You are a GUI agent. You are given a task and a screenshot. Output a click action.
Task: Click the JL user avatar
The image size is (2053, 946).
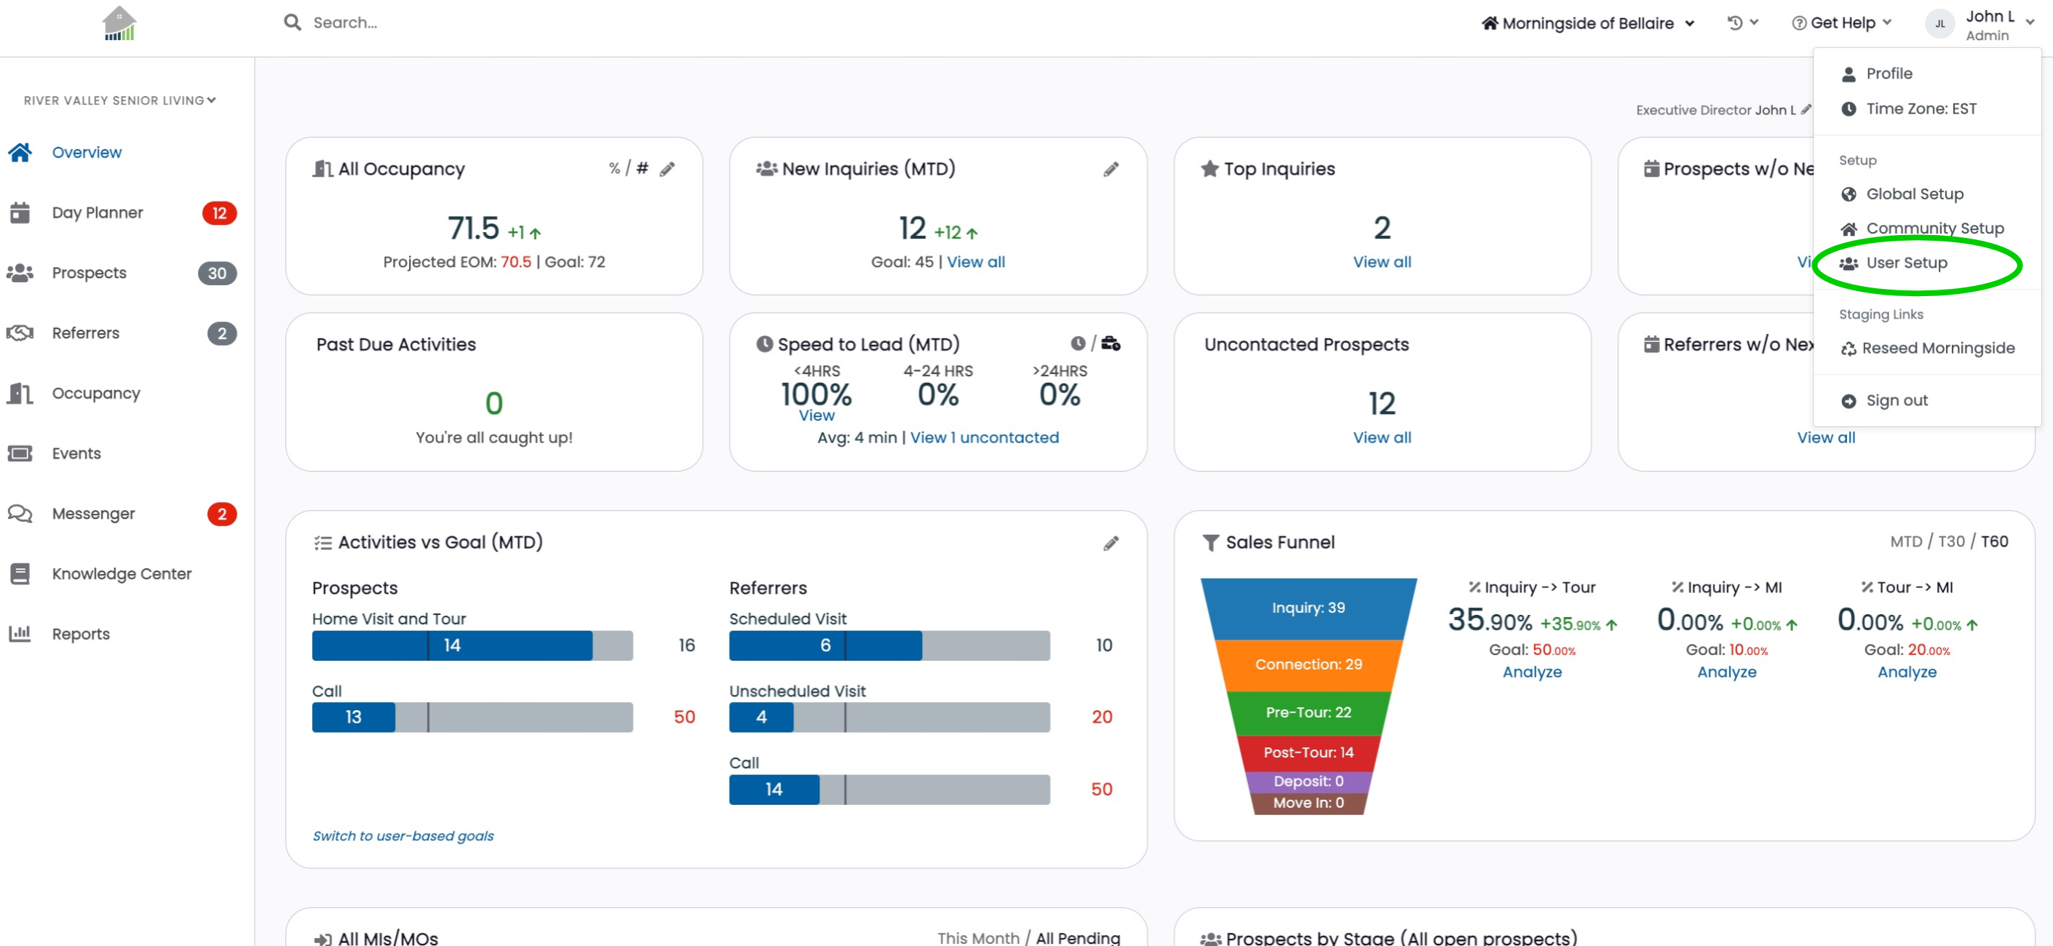tap(1939, 24)
